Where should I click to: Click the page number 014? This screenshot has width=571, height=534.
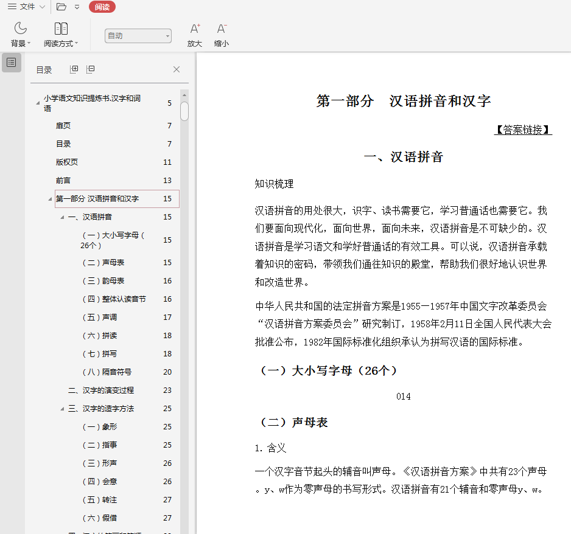coord(404,396)
